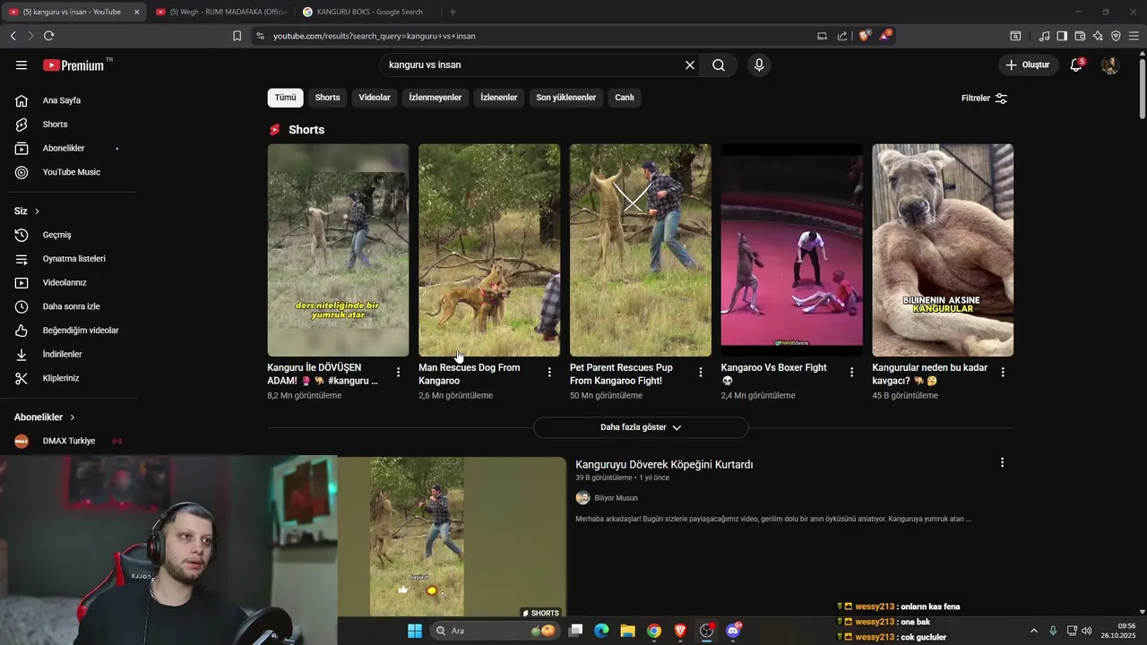
Task: Expand shorts with Daha fazla göster
Action: point(641,427)
